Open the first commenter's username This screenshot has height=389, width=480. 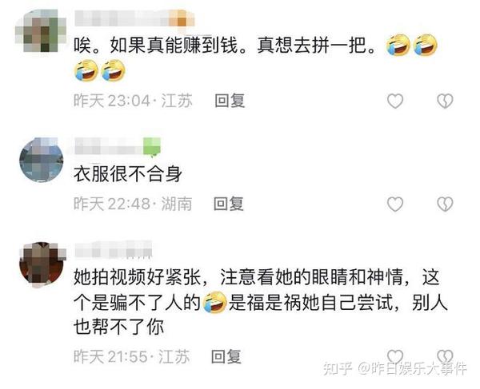tap(134, 19)
